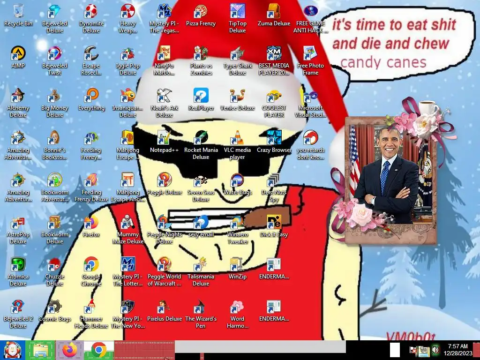Screen dimensions: 480x360
Task: Select the Atomica Deluxe icon
Action: point(18,271)
